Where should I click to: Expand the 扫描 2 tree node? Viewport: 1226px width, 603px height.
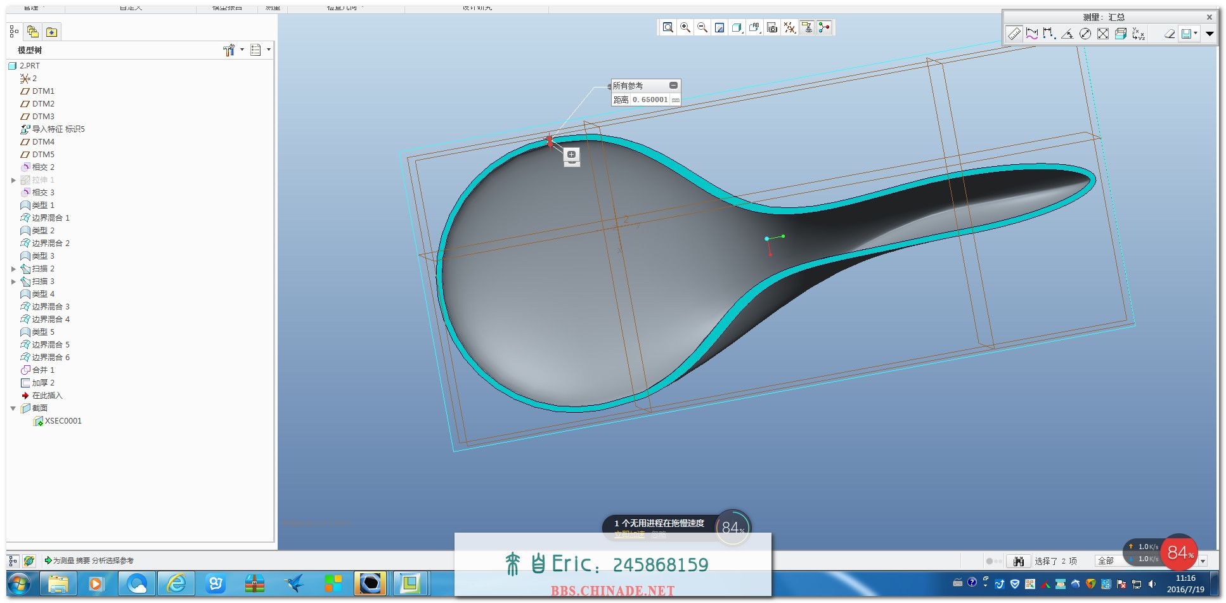13,269
